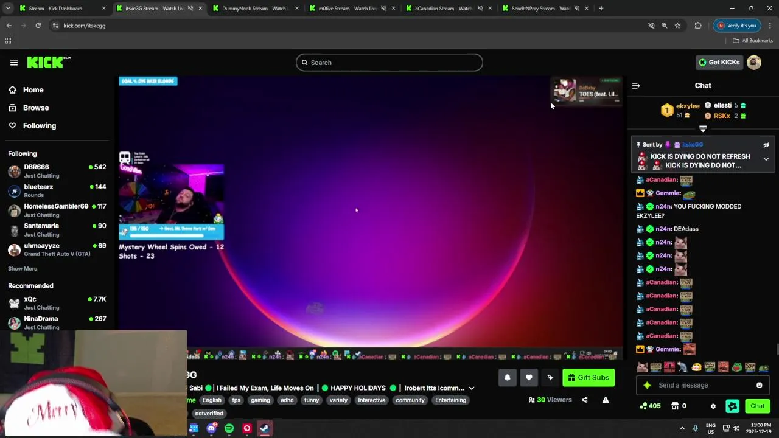Image resolution: width=779 pixels, height=438 pixels.
Task: Click pinned message sender itskcGG
Action: 693,145
